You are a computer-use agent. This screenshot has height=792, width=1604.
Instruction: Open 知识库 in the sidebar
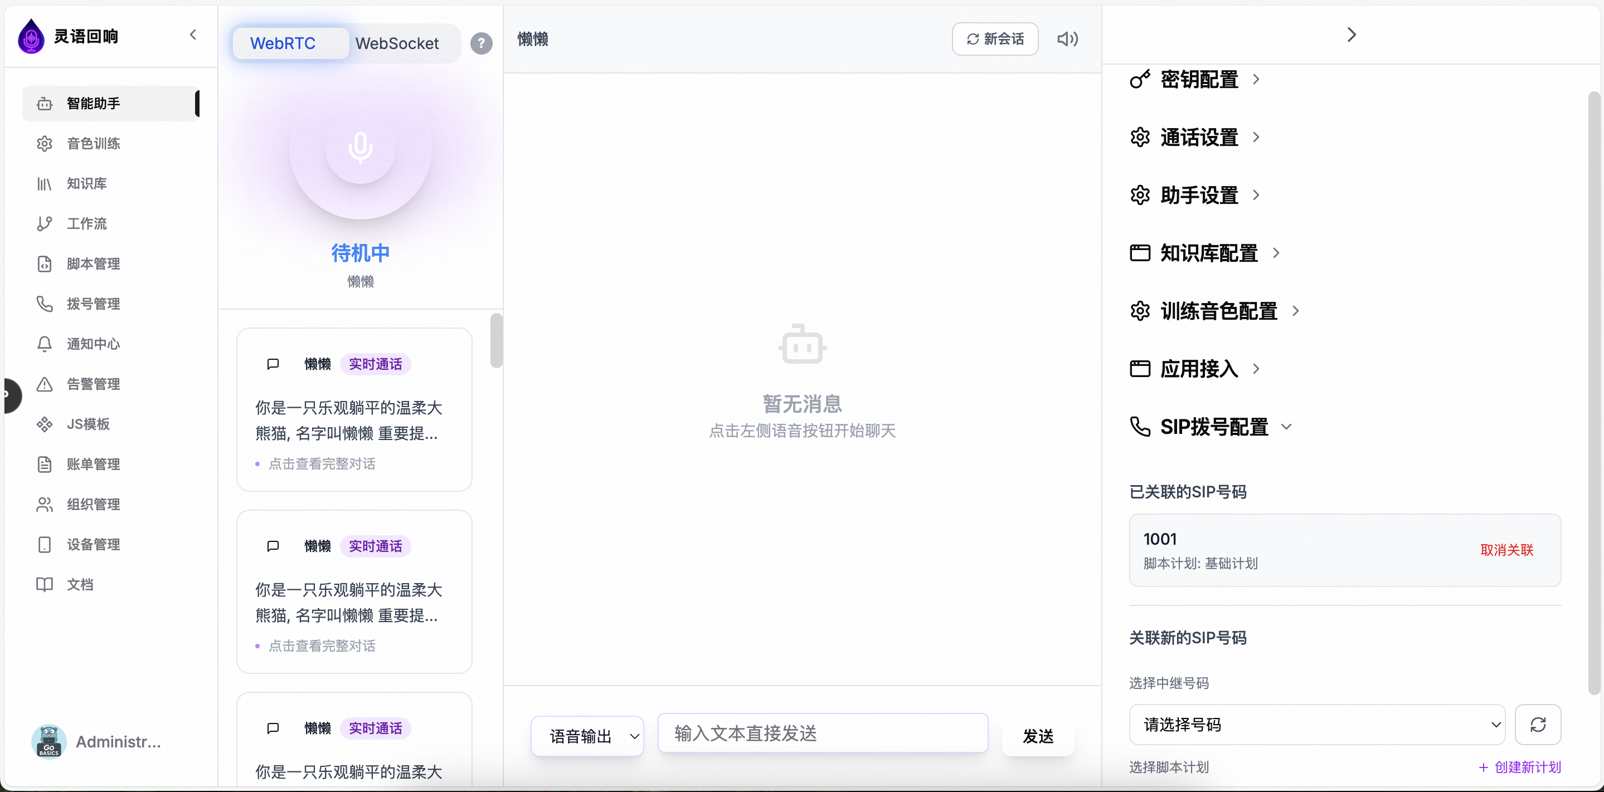pos(111,184)
